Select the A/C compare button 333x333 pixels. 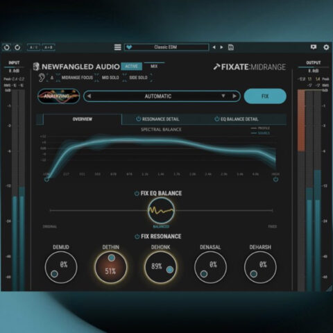(x=34, y=47)
